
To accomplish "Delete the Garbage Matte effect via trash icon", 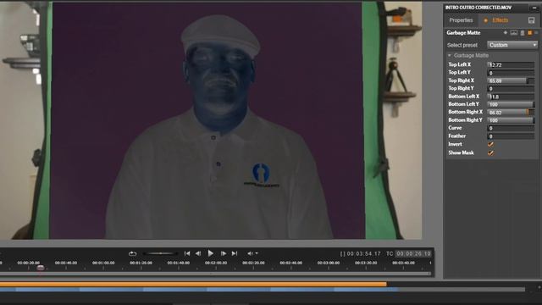I will click(x=523, y=33).
